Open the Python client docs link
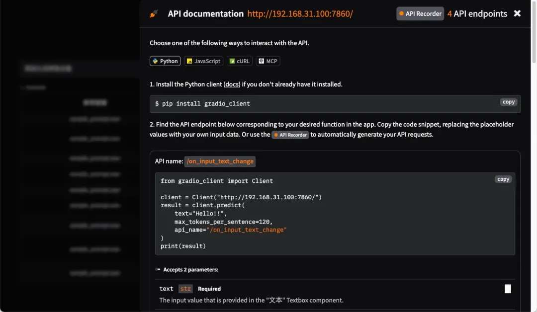The image size is (537, 312). tap(232, 84)
